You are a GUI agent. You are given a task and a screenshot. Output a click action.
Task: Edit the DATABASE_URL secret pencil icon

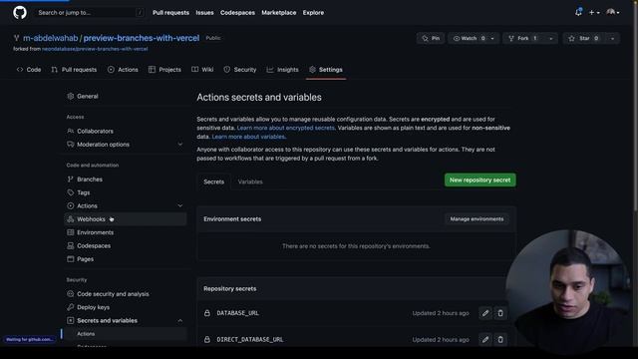click(485, 313)
